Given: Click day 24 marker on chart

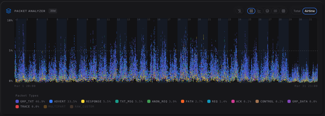Looking at the screenshot, I should click(240, 19).
